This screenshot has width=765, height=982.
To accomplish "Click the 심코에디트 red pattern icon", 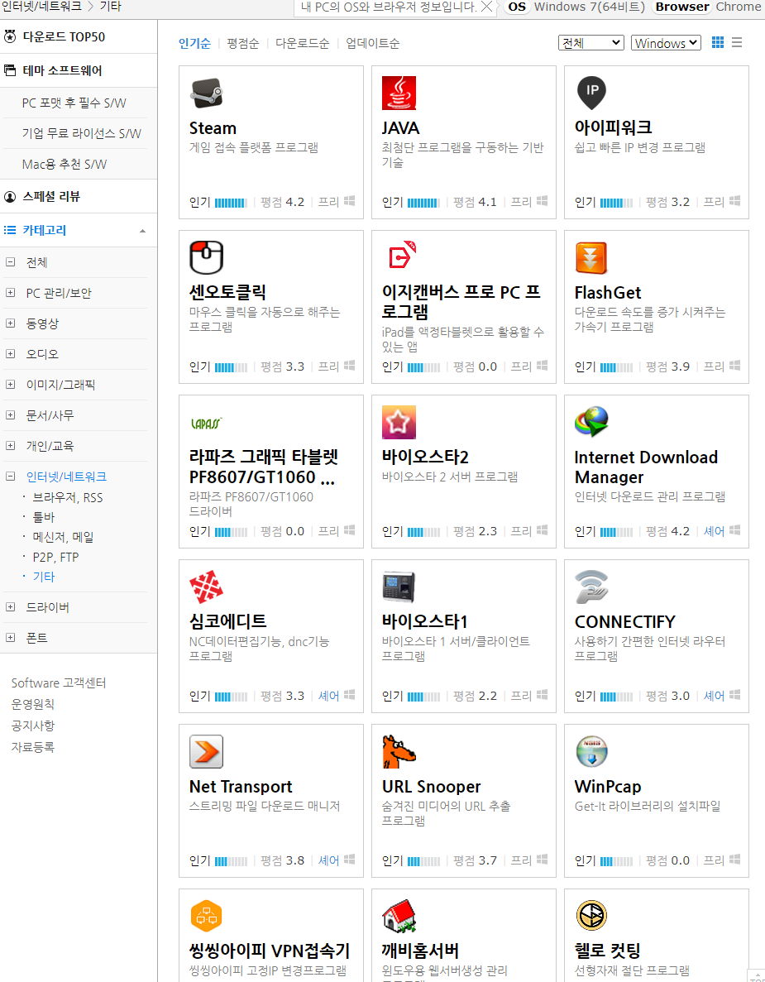I will coord(207,587).
